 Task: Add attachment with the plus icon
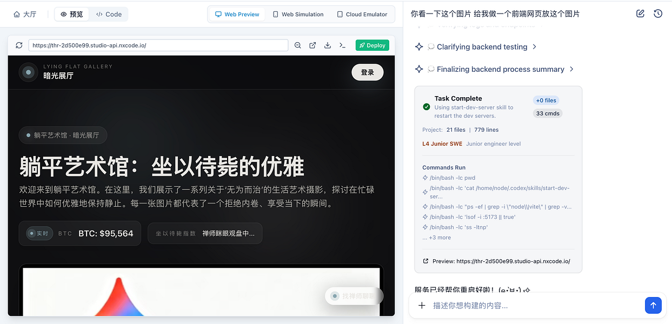click(x=422, y=306)
